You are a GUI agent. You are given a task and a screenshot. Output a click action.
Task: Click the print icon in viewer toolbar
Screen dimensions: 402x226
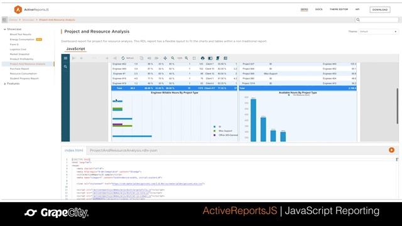coord(202,58)
